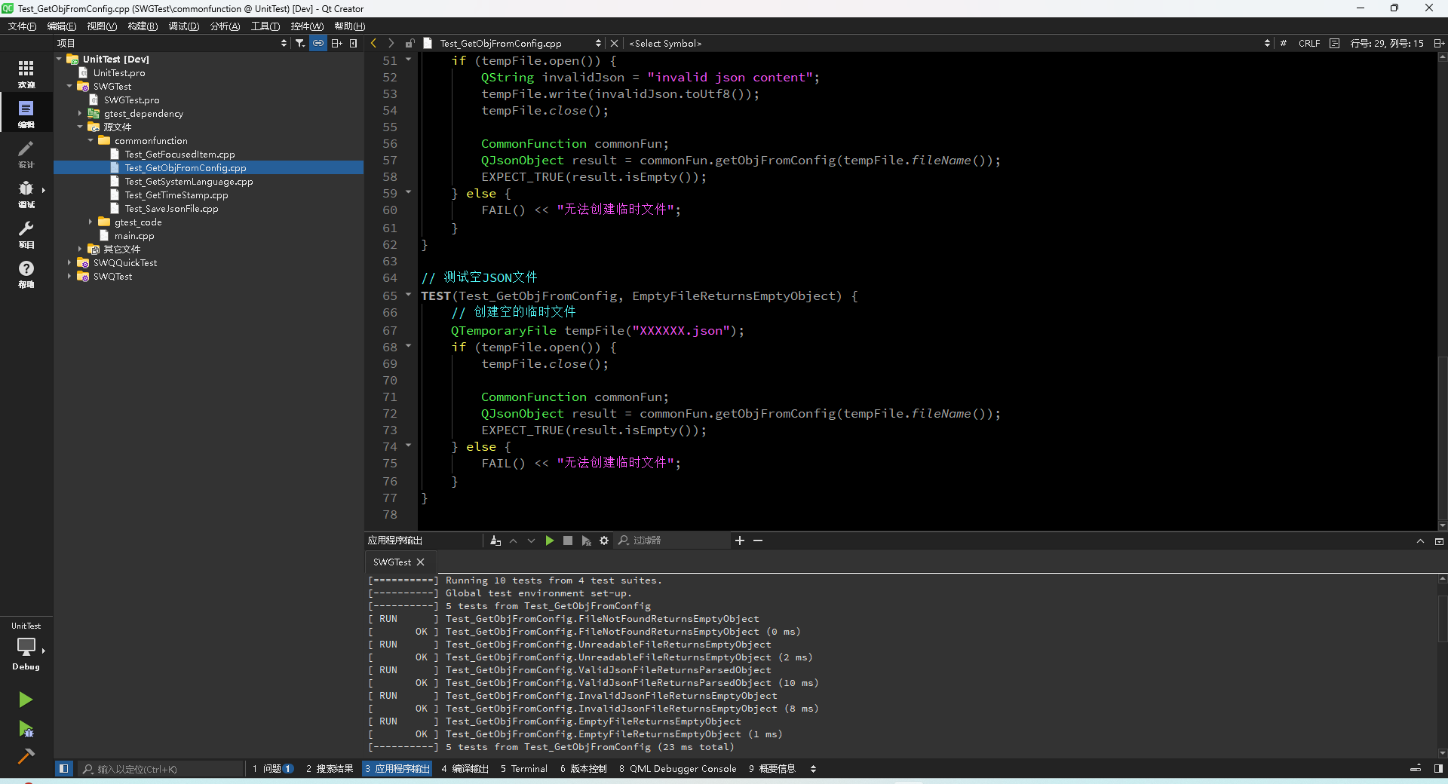Start debugging with the play-bug button
Viewport: 1448px width, 784px height.
click(x=26, y=728)
